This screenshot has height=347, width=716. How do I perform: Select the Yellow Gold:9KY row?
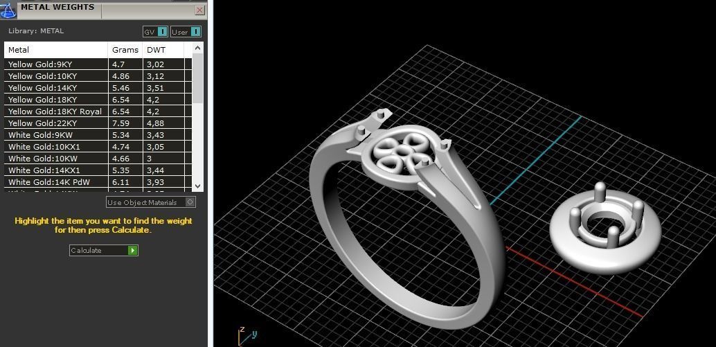pos(98,64)
